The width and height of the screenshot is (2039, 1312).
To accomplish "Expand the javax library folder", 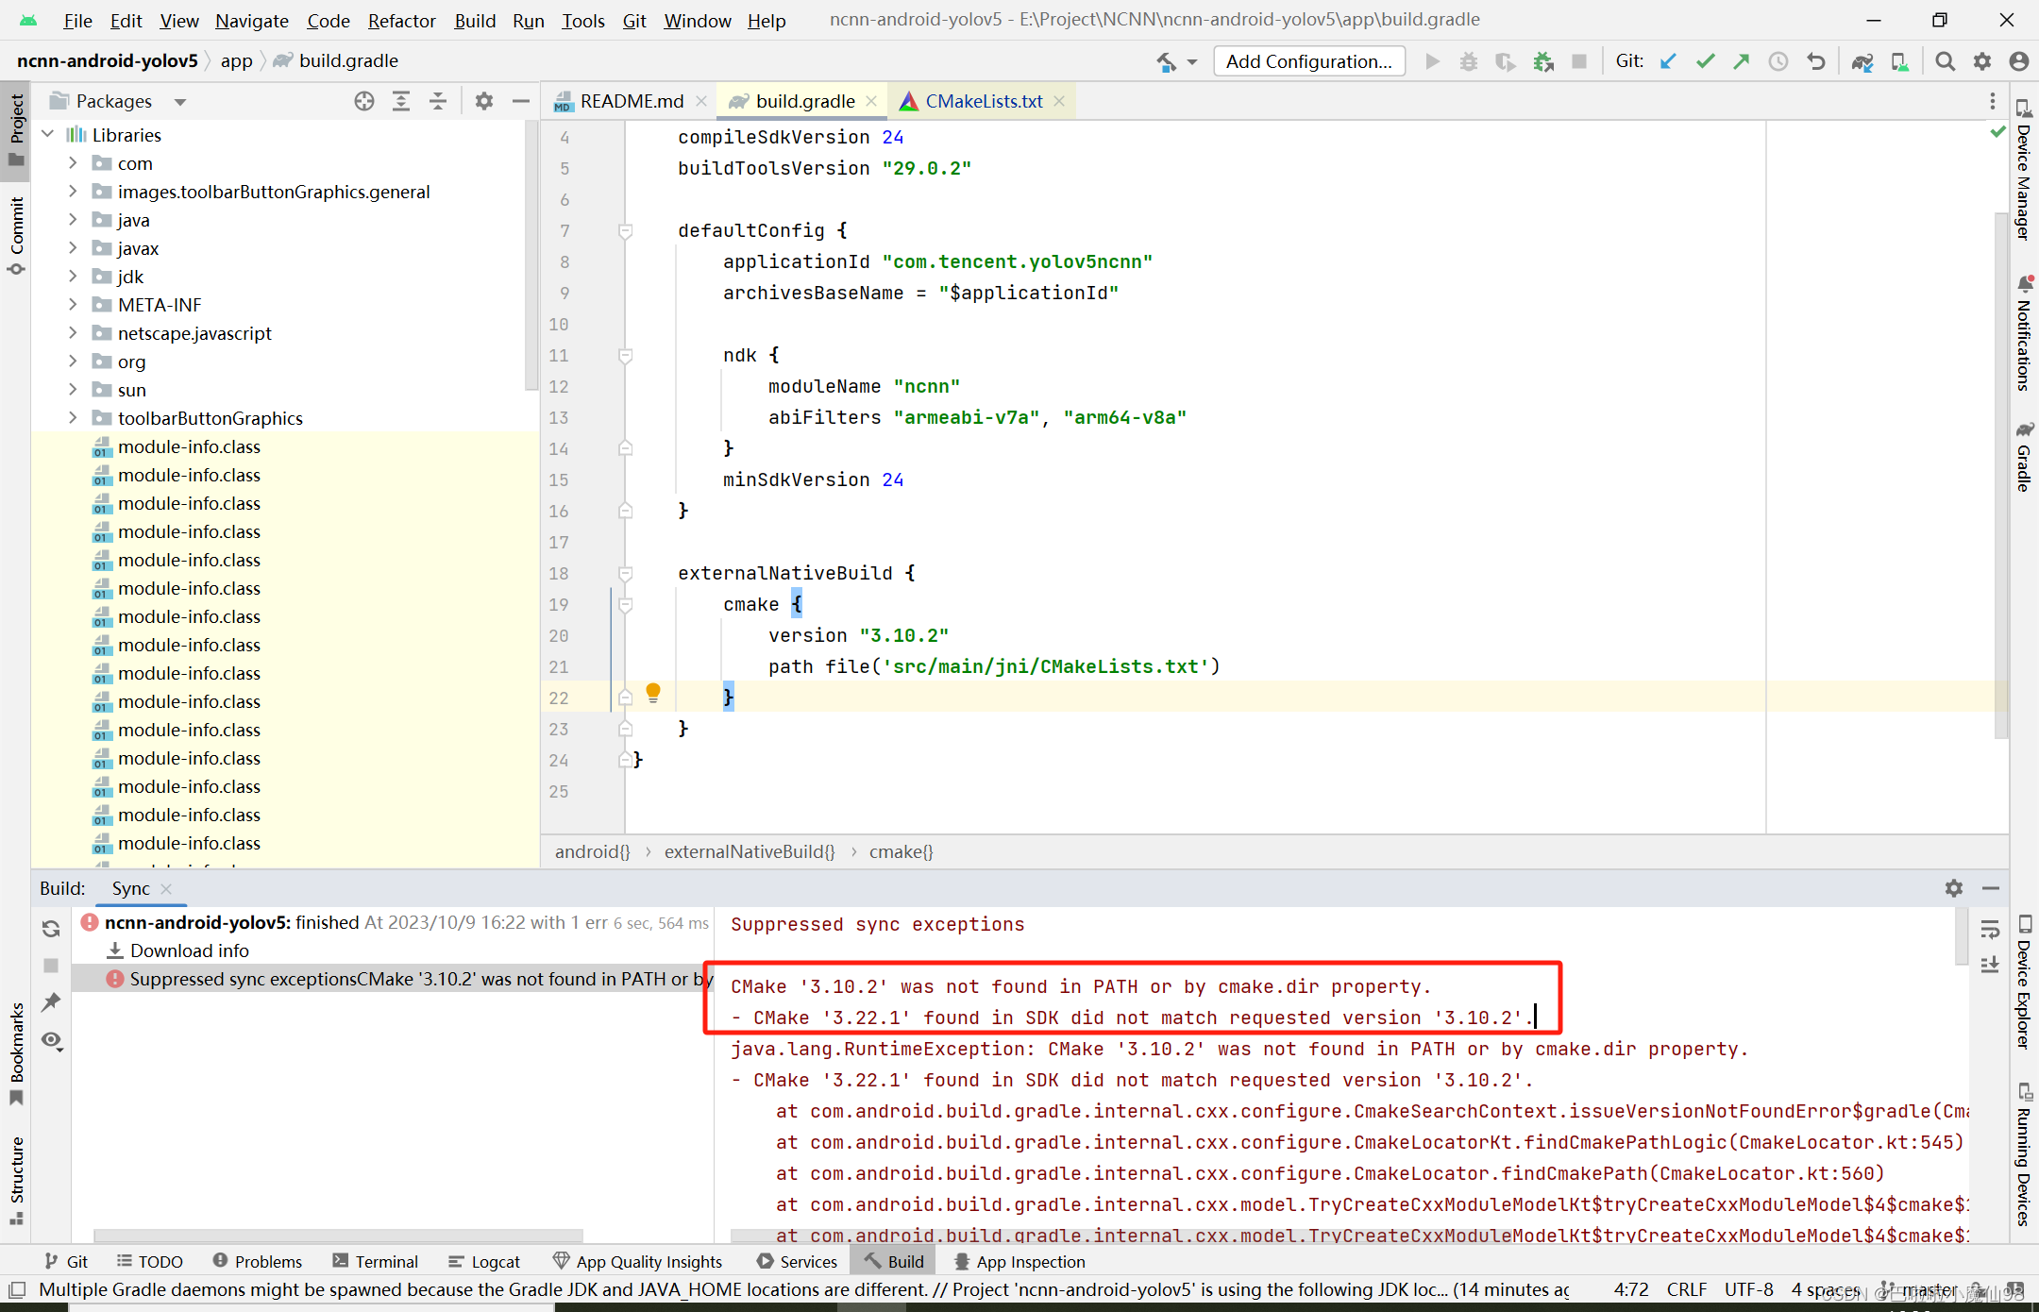I will [73, 248].
